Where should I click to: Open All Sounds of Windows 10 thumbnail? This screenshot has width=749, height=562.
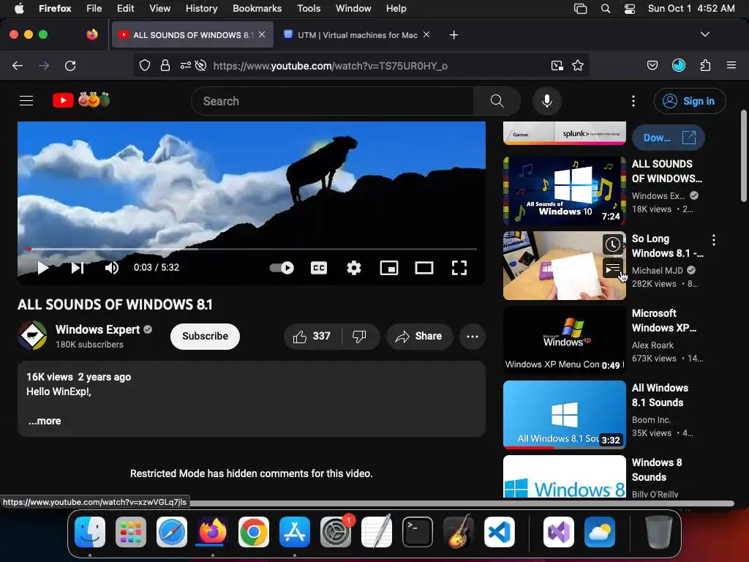tap(565, 191)
